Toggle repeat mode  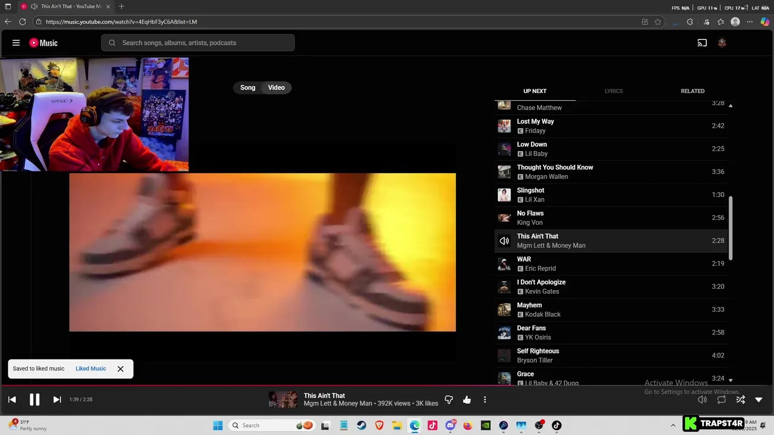tap(721, 399)
